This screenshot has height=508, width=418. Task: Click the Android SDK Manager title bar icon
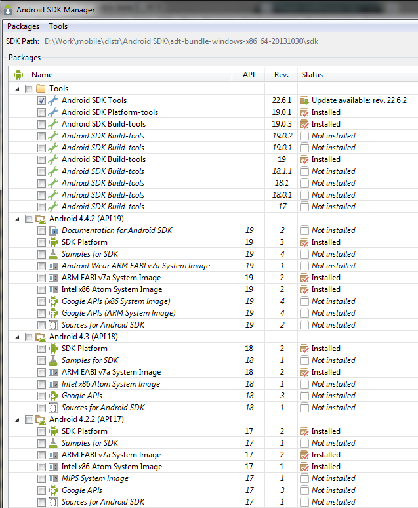click(x=8, y=10)
